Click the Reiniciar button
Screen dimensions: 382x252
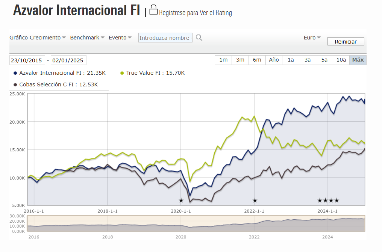(346, 41)
